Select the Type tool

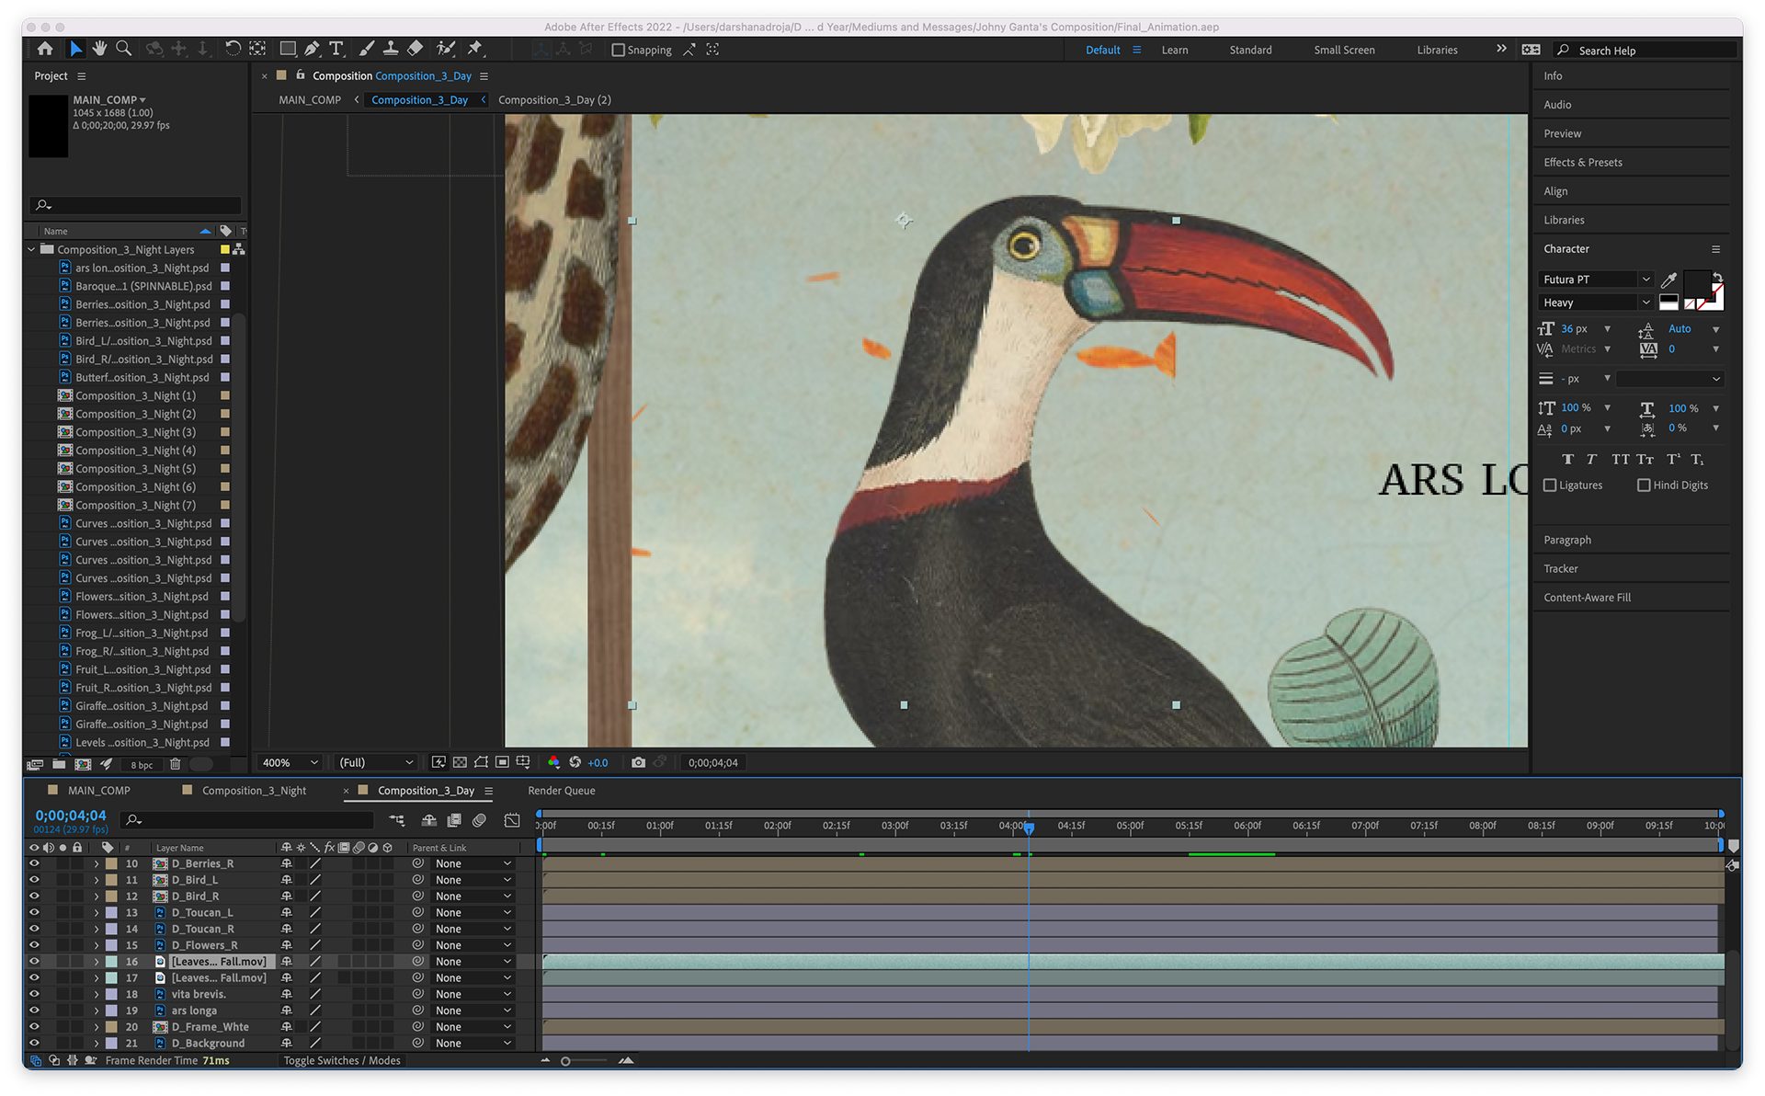pyautogui.click(x=336, y=49)
